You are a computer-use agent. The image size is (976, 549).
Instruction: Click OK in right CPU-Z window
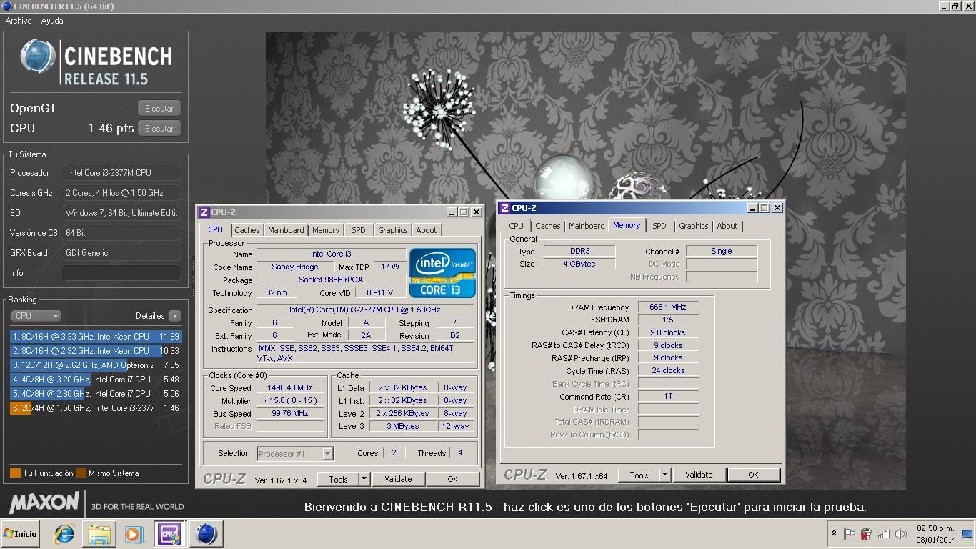pyautogui.click(x=753, y=475)
